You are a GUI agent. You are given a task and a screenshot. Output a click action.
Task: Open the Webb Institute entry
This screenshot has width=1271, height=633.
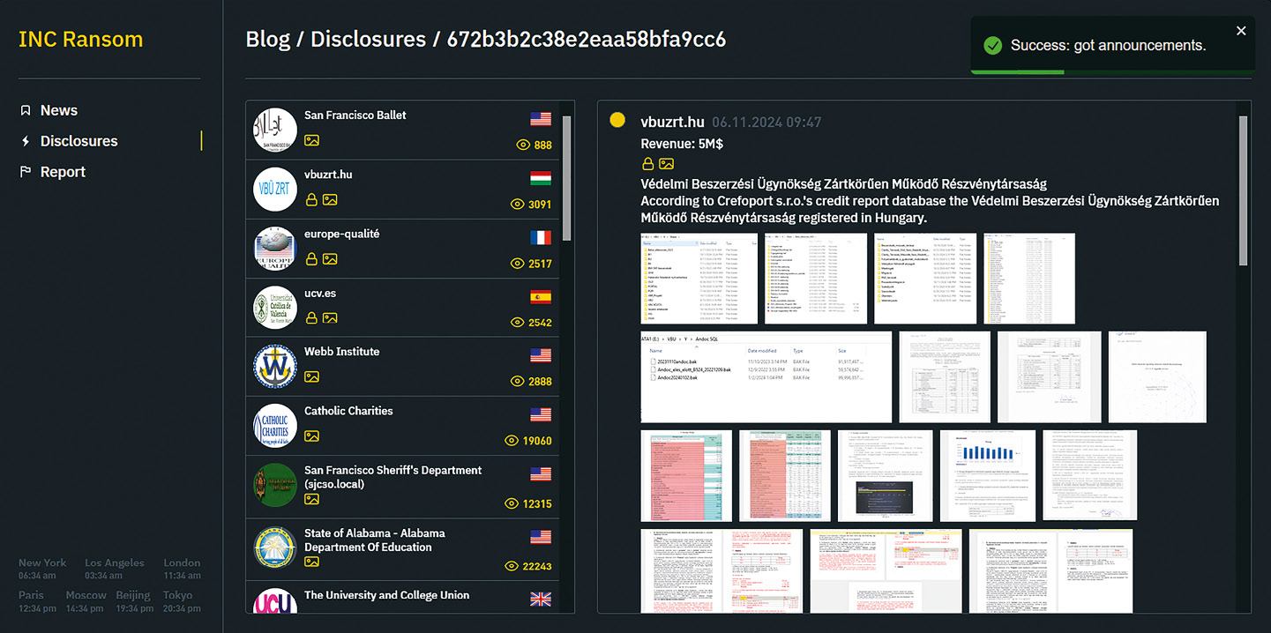click(342, 352)
